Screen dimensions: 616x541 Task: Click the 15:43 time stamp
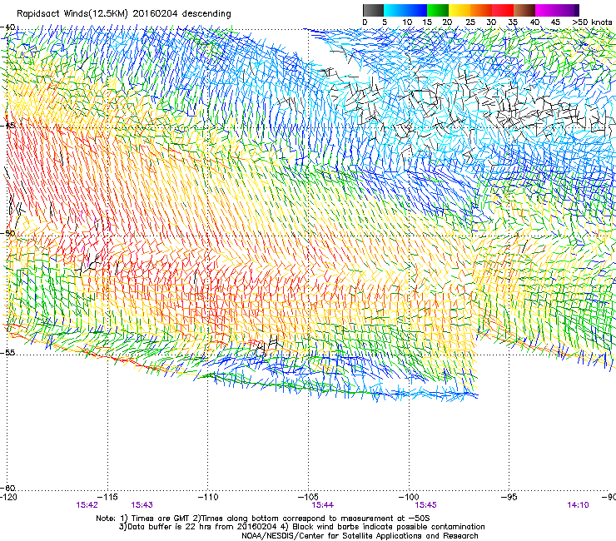[x=142, y=505]
